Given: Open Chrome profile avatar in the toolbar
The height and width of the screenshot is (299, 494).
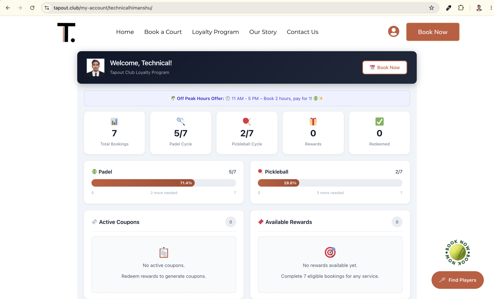Looking at the screenshot, I should 479,8.
